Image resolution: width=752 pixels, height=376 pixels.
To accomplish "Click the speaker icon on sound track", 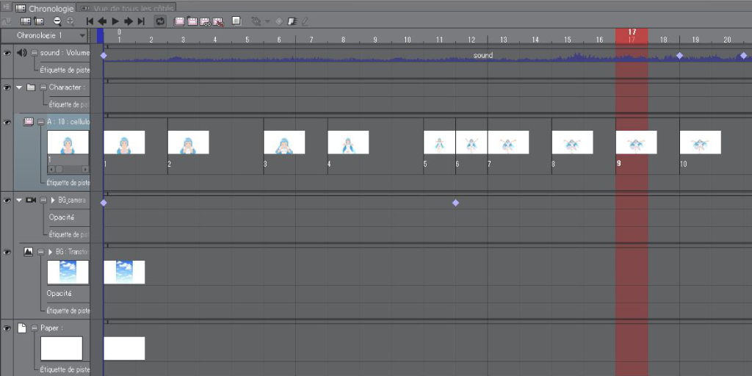I will (x=21, y=53).
